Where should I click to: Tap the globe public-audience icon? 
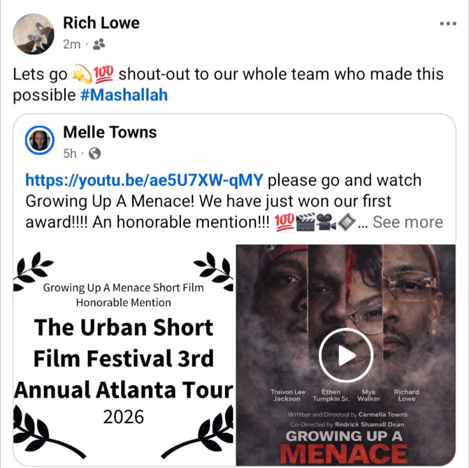[x=94, y=154]
